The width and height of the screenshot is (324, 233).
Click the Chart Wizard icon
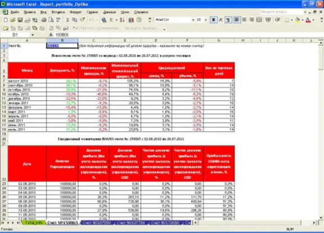tap(131, 20)
